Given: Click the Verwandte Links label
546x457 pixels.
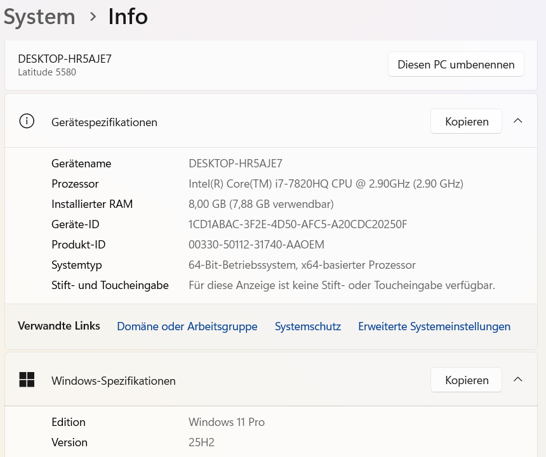Looking at the screenshot, I should 59,326.
